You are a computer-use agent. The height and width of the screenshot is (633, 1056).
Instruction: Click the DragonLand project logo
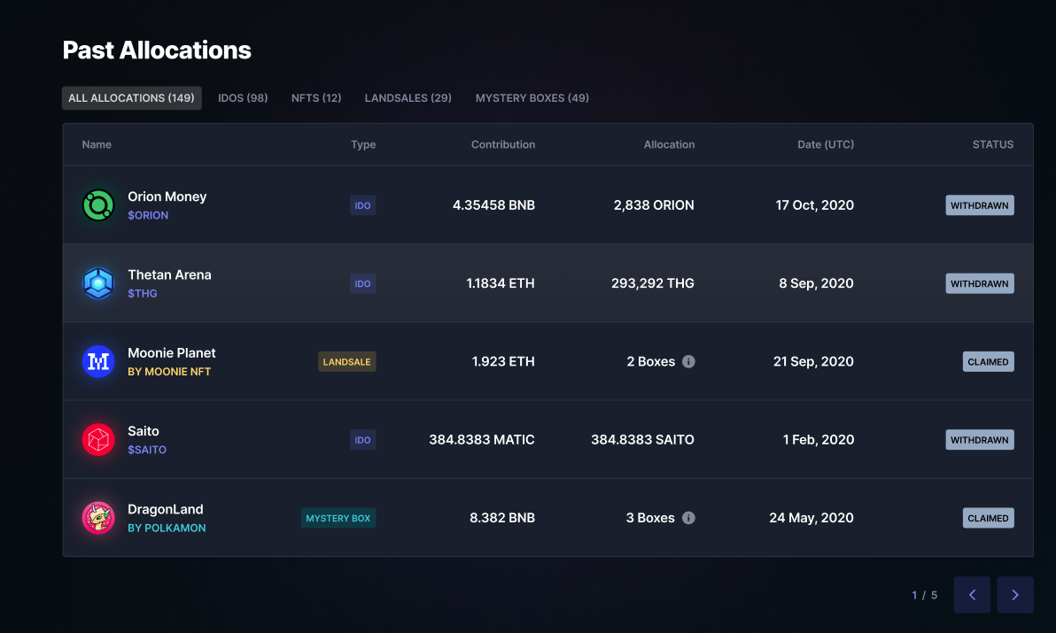[x=98, y=517]
